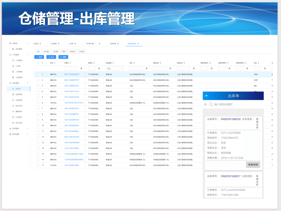The height and width of the screenshot is (211, 281).
Task: Close the 入库通知 tab with its X
Action: click(59, 43)
